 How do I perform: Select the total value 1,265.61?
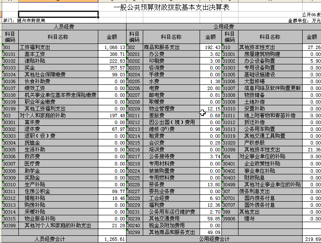point(112,239)
